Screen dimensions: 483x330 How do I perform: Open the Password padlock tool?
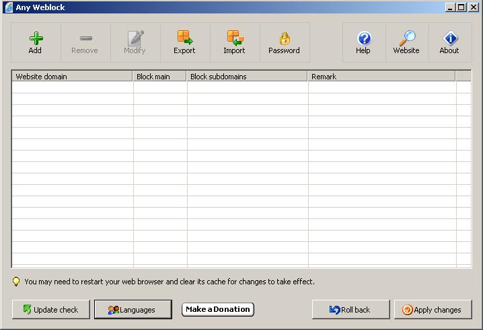(x=284, y=38)
